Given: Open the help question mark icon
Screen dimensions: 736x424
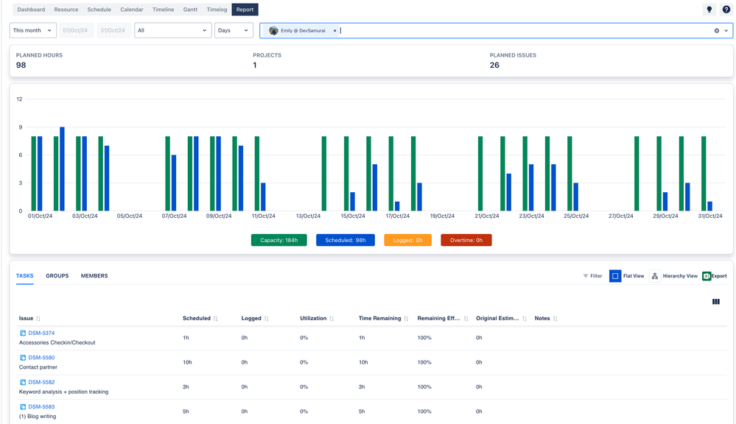Looking at the screenshot, I should [x=726, y=10].
